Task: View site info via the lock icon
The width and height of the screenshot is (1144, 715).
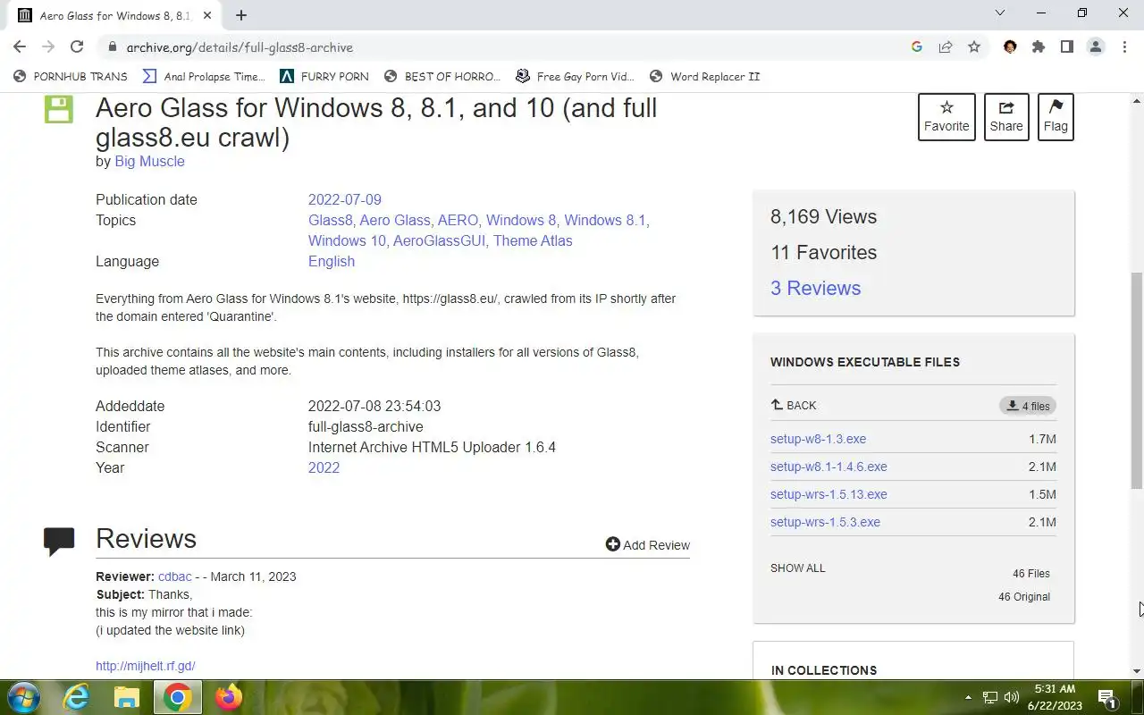Action: 112,47
